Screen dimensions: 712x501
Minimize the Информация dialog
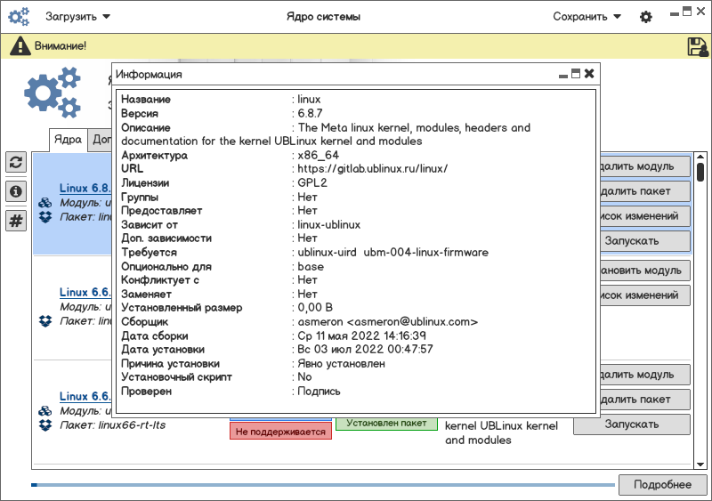pos(563,75)
